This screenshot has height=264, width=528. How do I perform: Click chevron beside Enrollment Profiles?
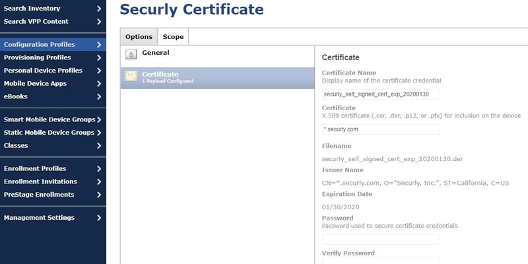pyautogui.click(x=99, y=169)
